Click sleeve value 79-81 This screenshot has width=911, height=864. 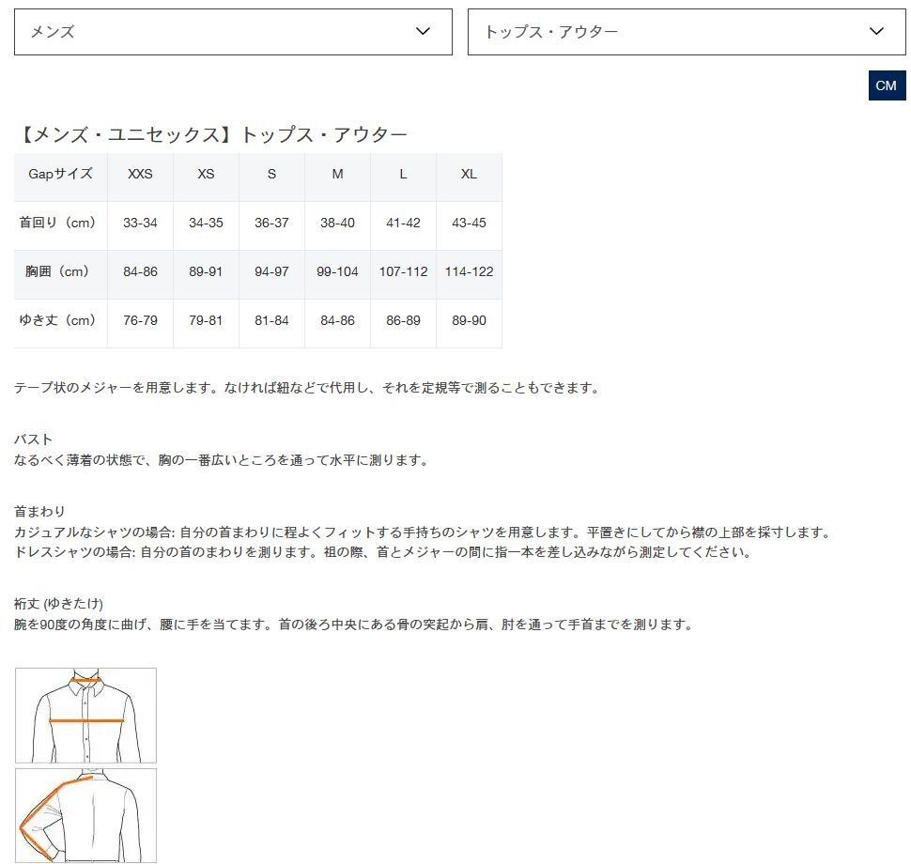[206, 320]
